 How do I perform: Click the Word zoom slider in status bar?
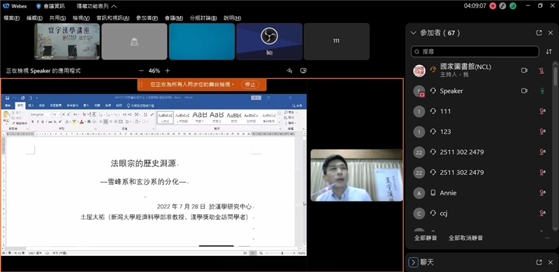click(x=282, y=253)
